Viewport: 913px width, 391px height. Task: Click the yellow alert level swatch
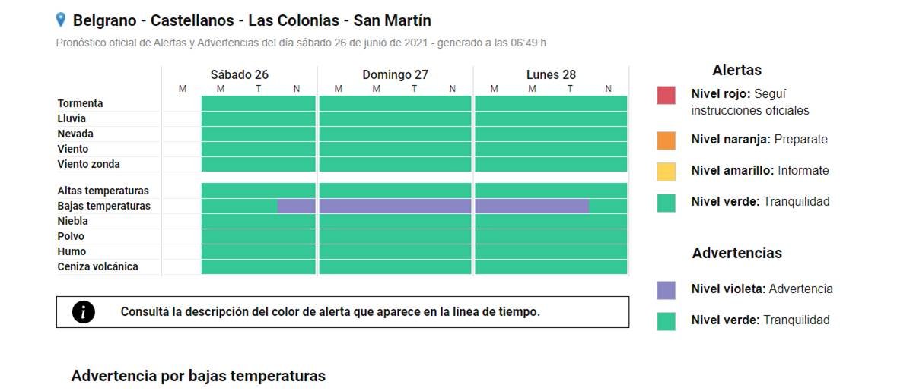click(666, 172)
